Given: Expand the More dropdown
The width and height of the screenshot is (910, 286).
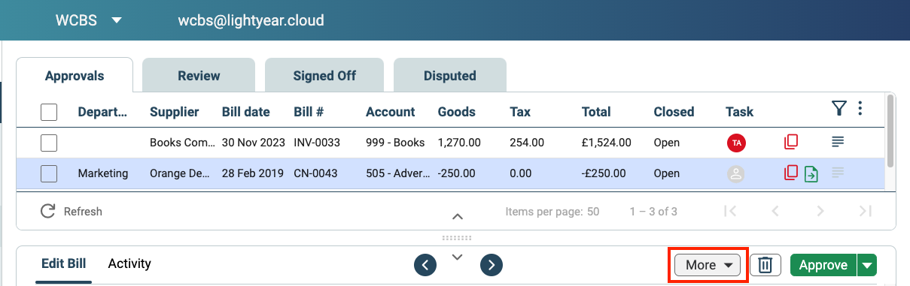Looking at the screenshot, I should point(708,265).
